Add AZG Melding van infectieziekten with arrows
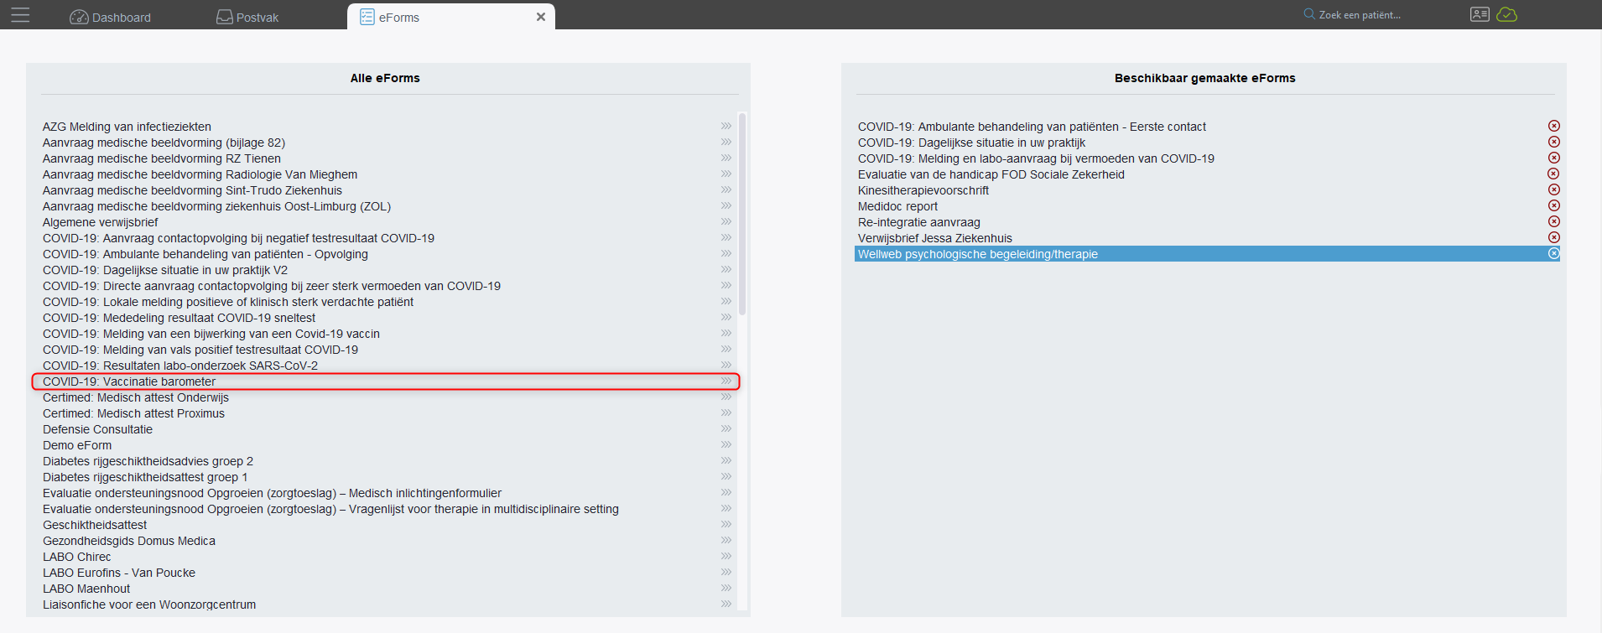 pos(726,126)
